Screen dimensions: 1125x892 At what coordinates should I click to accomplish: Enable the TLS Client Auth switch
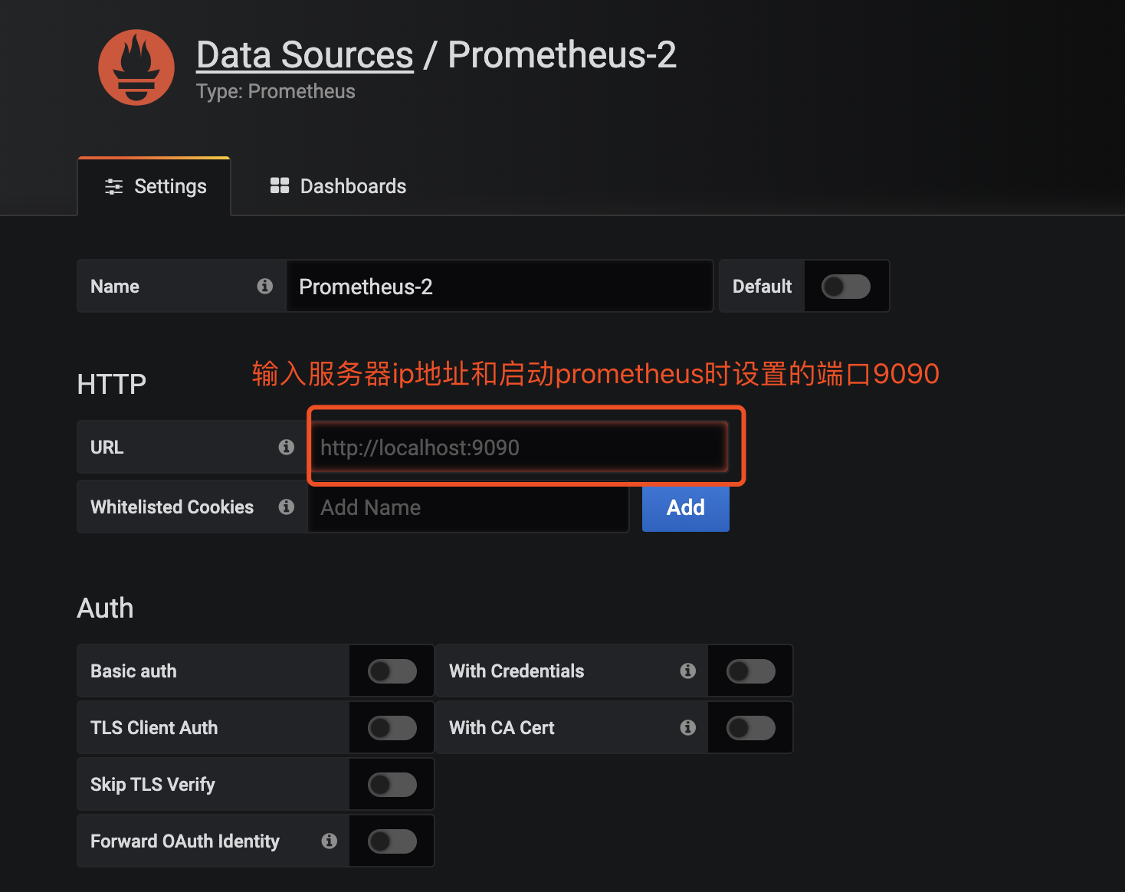[x=392, y=728]
